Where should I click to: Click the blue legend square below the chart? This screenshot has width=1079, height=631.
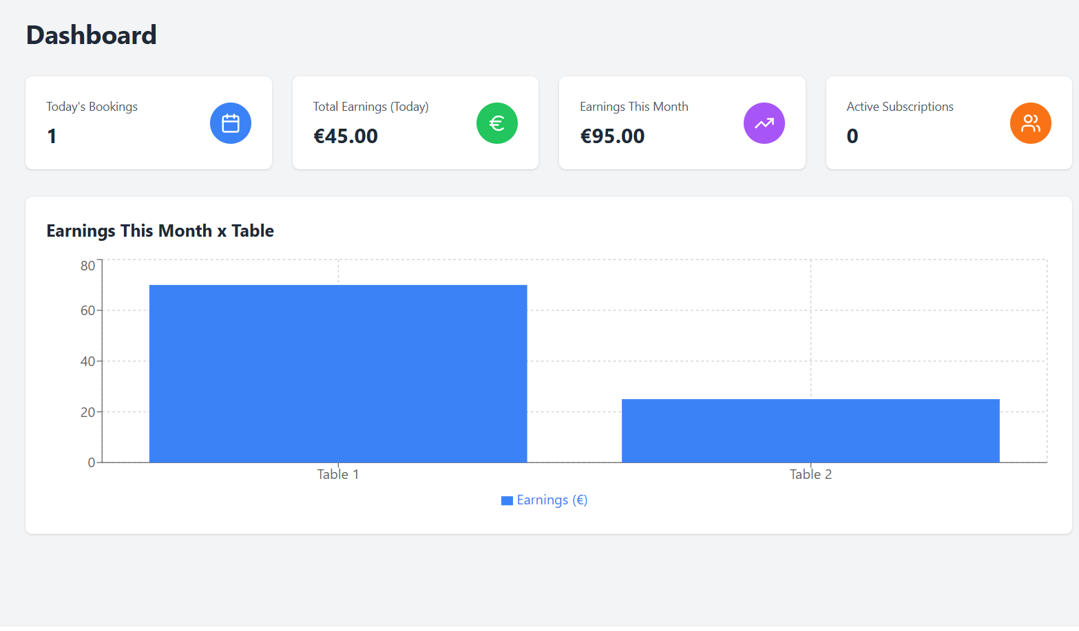tap(507, 500)
